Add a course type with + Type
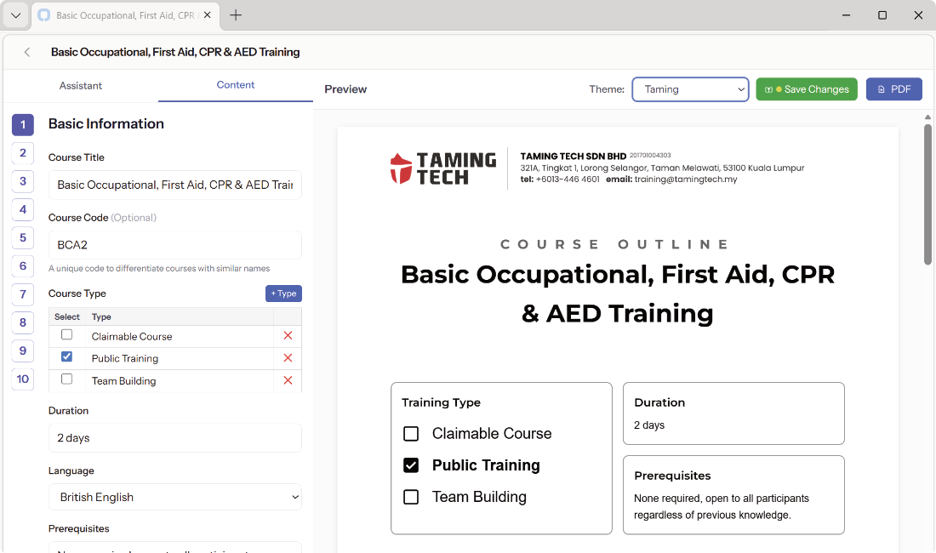This screenshot has width=936, height=553. point(283,294)
